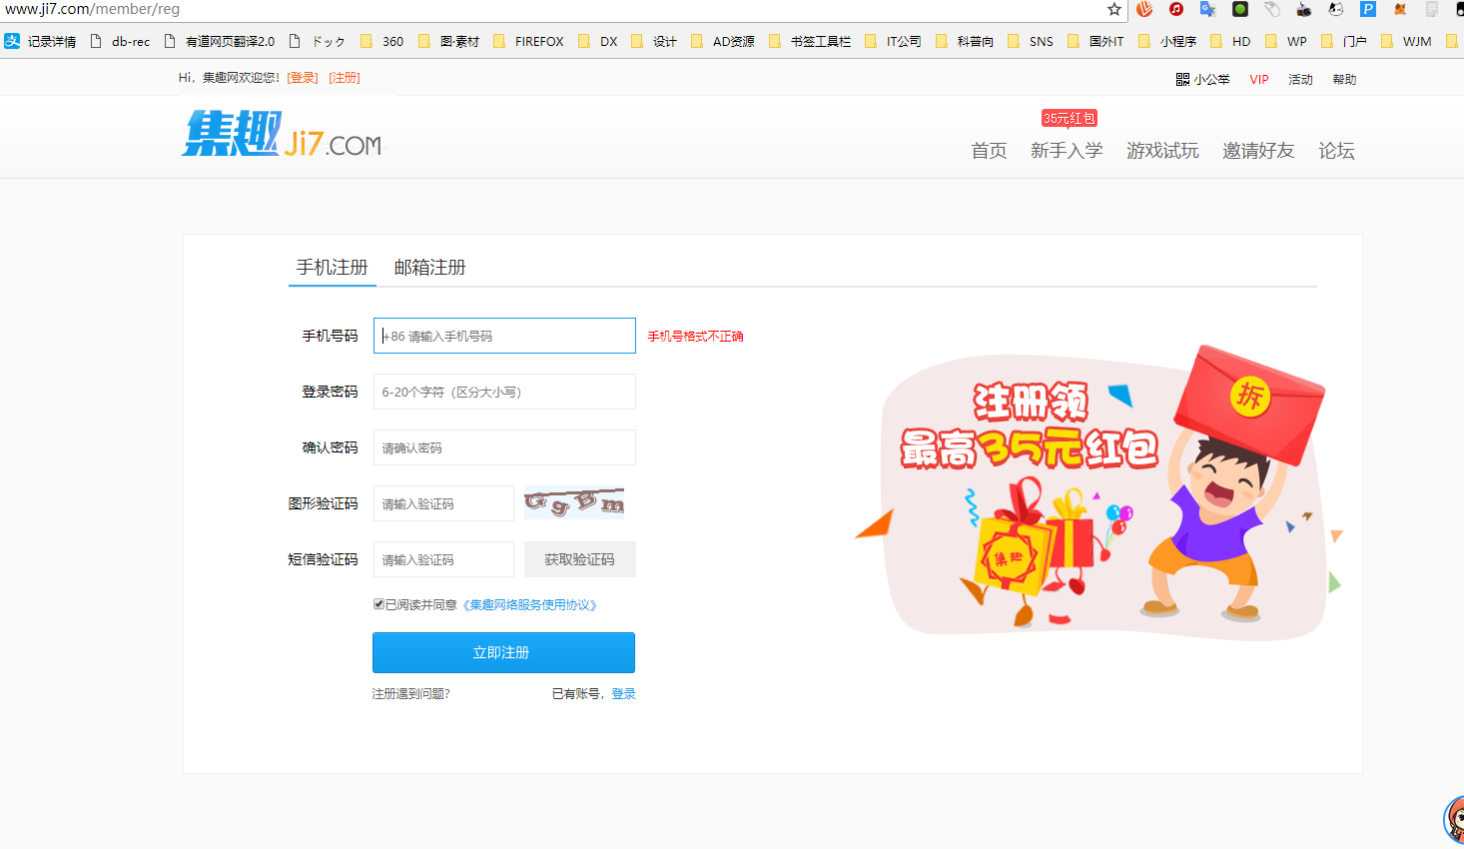Open the 记录详情 Alipay bookmark
This screenshot has width=1464, height=849.
tap(40, 41)
